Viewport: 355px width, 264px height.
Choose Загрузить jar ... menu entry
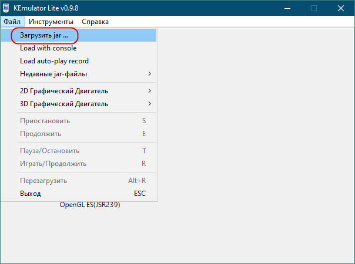click(79, 35)
